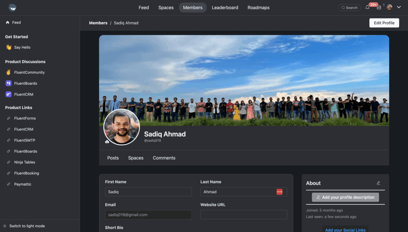This screenshot has height=232, width=408.
Task: Switch to the Comments tab
Action: pos(164,158)
